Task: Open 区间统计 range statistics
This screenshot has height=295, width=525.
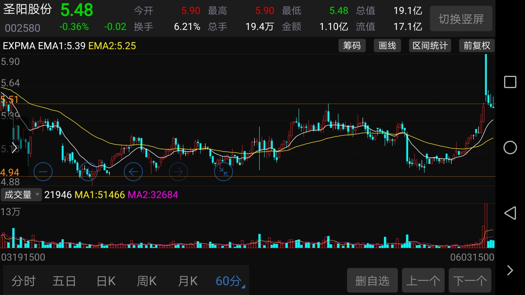Action: pyautogui.click(x=430, y=45)
